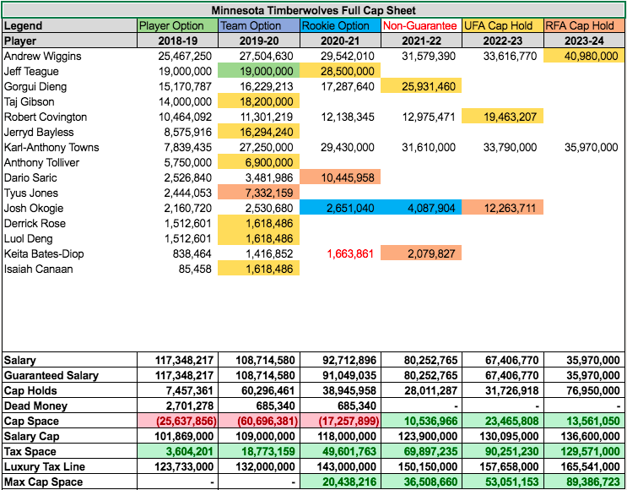Select the Jeff Teague player cell

pyautogui.click(x=69, y=71)
